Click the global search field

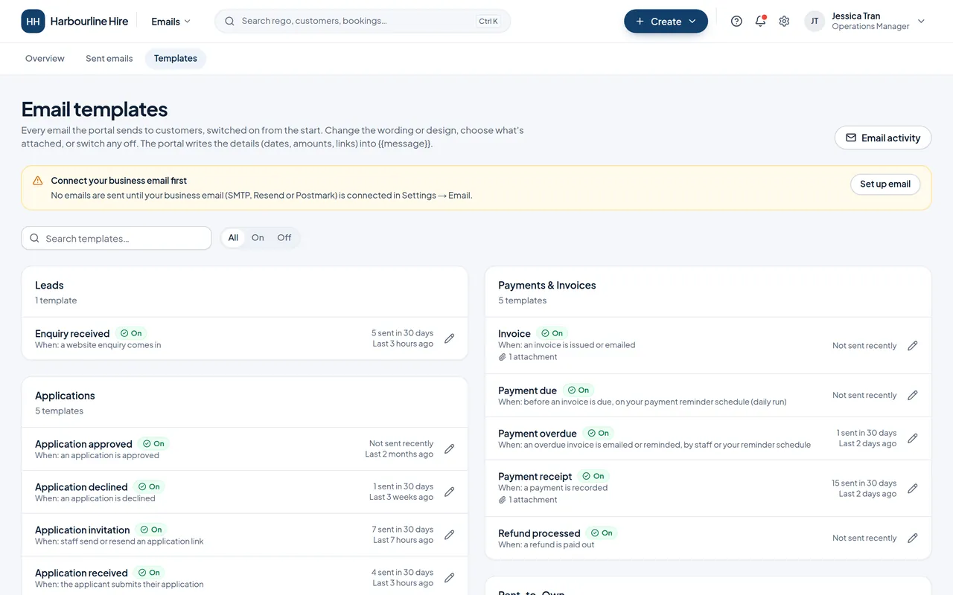(363, 22)
